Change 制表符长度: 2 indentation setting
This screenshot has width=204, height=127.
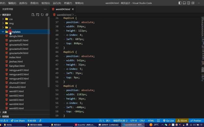tap(120, 121)
